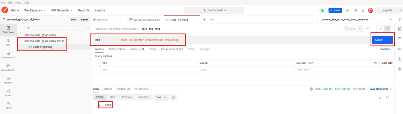Switch to the Pre-request Script tab
403x114 pixels.
click(172, 49)
